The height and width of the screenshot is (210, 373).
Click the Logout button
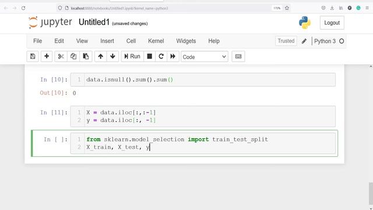[332, 23]
